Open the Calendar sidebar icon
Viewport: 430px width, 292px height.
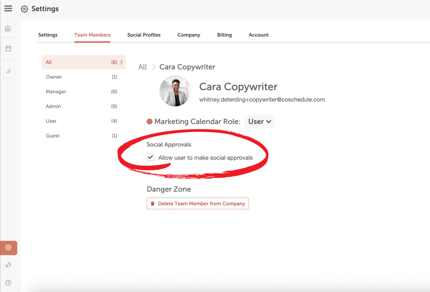click(8, 49)
